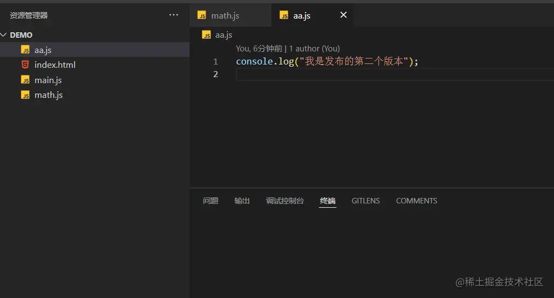This screenshot has height=298, width=554.
Task: Click the Chinese string literal in line 1
Action: coord(353,61)
